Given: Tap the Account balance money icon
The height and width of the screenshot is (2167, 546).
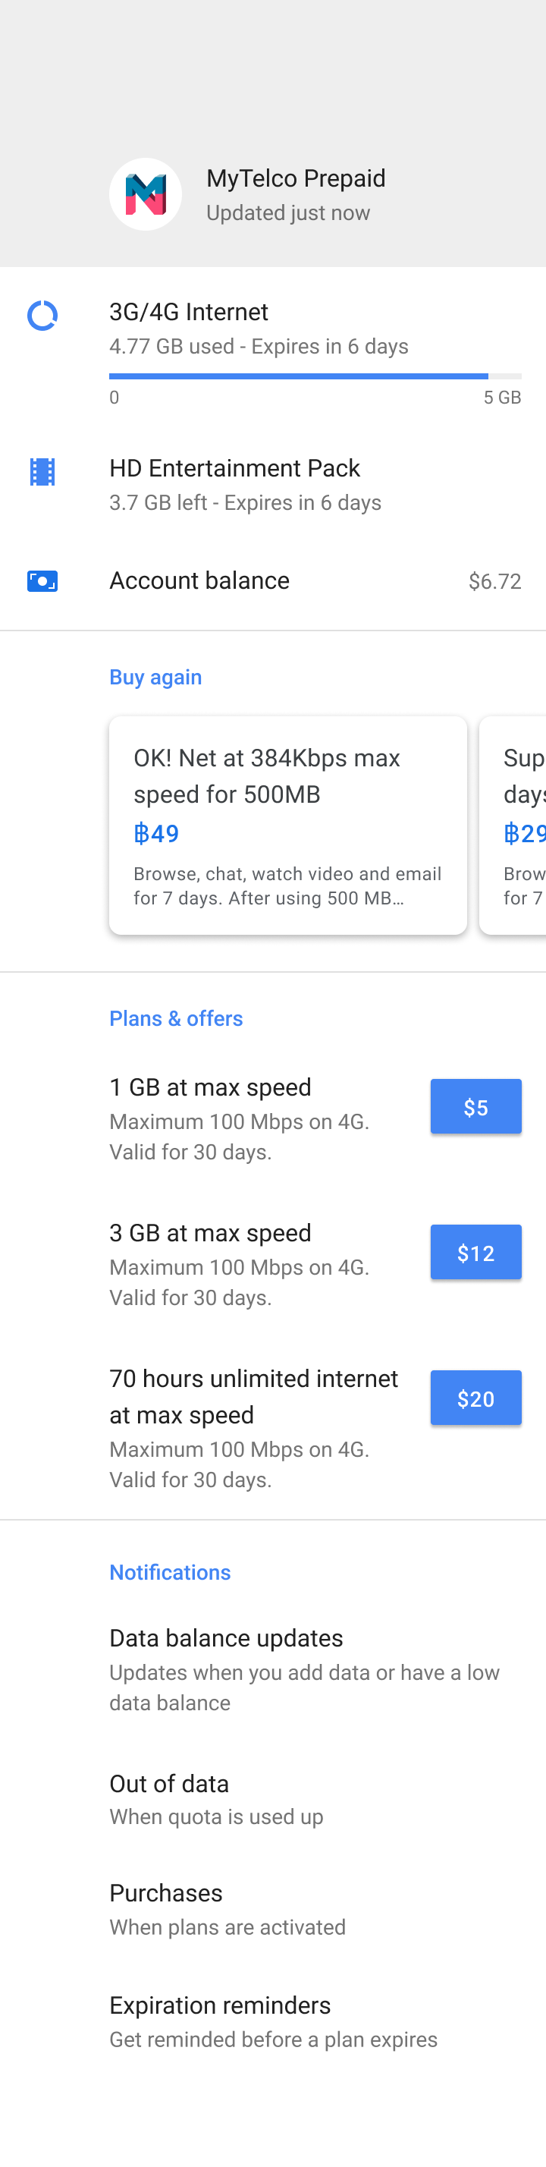Looking at the screenshot, I should (x=42, y=581).
